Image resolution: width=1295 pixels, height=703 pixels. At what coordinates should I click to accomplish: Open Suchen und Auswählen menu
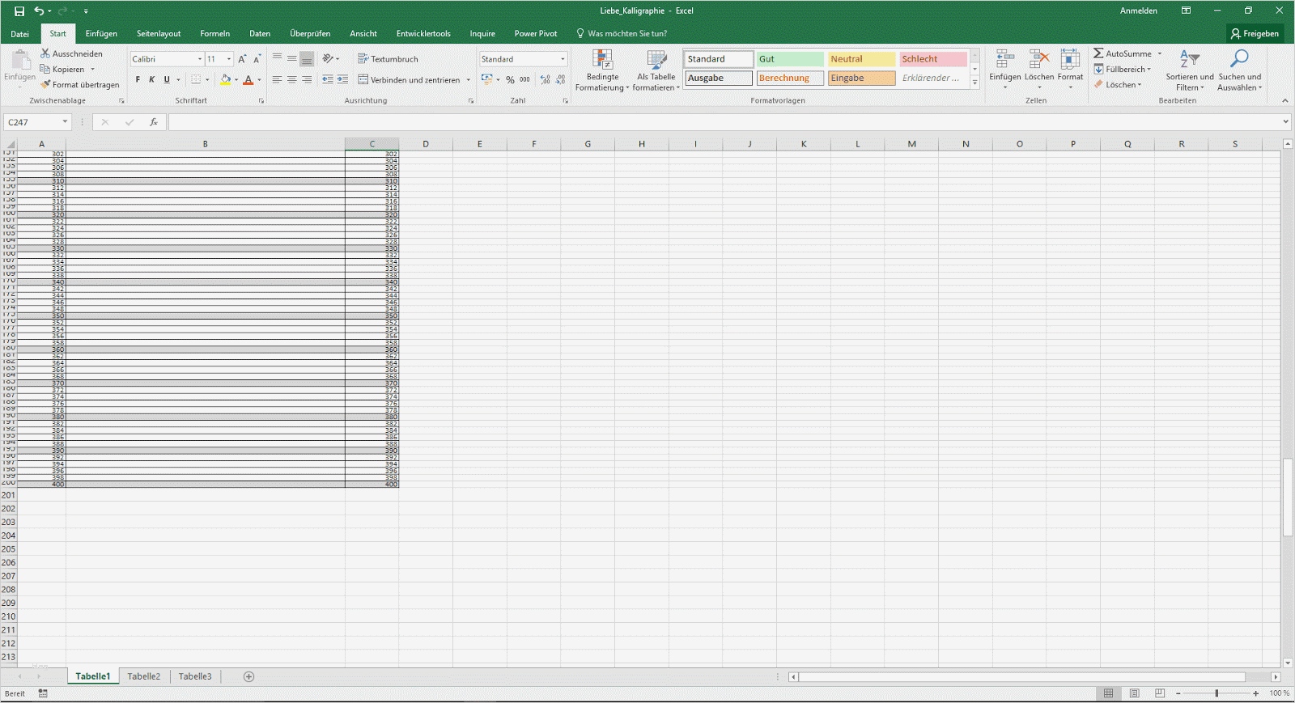pyautogui.click(x=1240, y=70)
